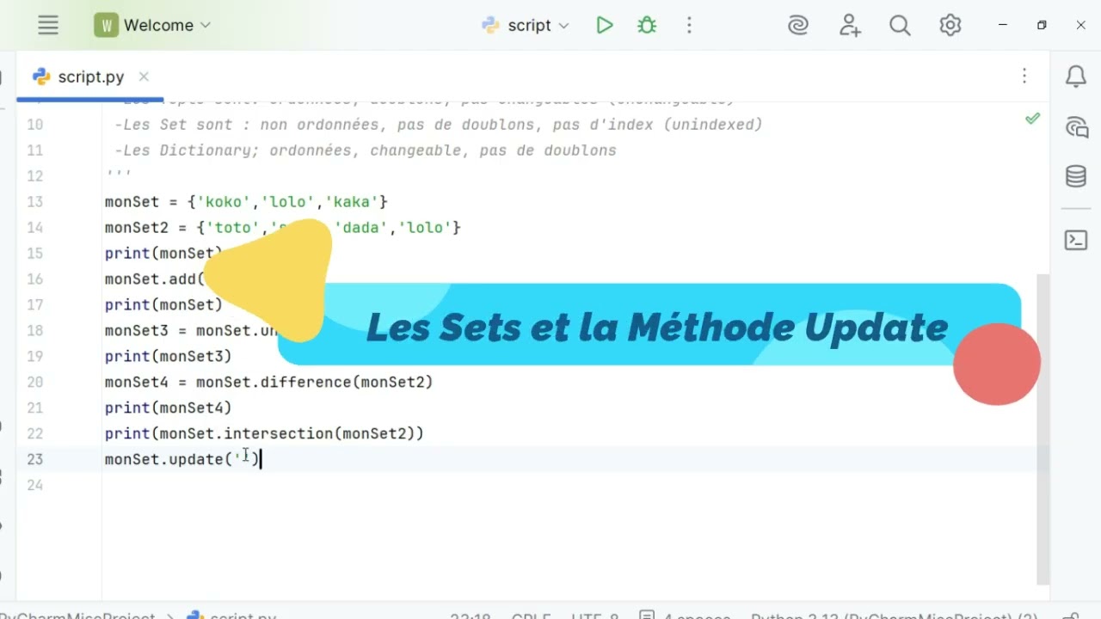Minimize the PyCharm window

(1003, 26)
